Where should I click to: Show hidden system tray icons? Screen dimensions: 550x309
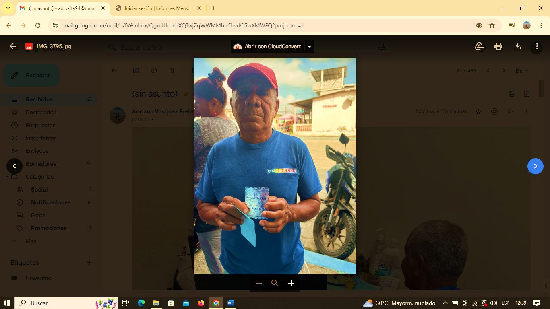(x=445, y=303)
